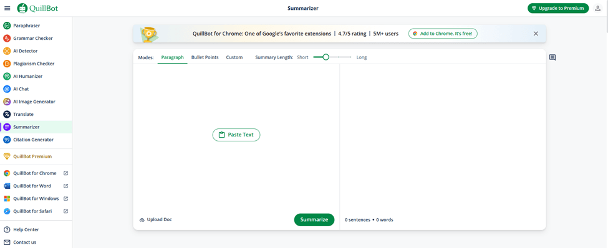Click the Contact us envelope icon
608x248 pixels.
(x=7, y=242)
